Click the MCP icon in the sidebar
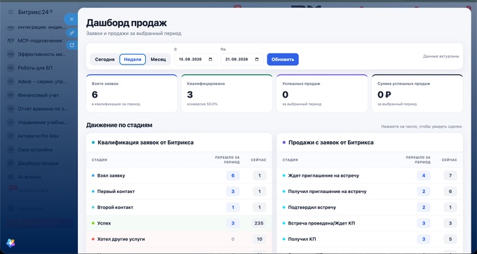This screenshot has height=254, width=477. coord(11,41)
